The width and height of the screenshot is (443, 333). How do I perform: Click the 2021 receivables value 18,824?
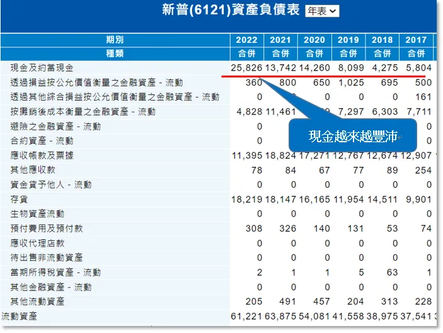point(280,155)
